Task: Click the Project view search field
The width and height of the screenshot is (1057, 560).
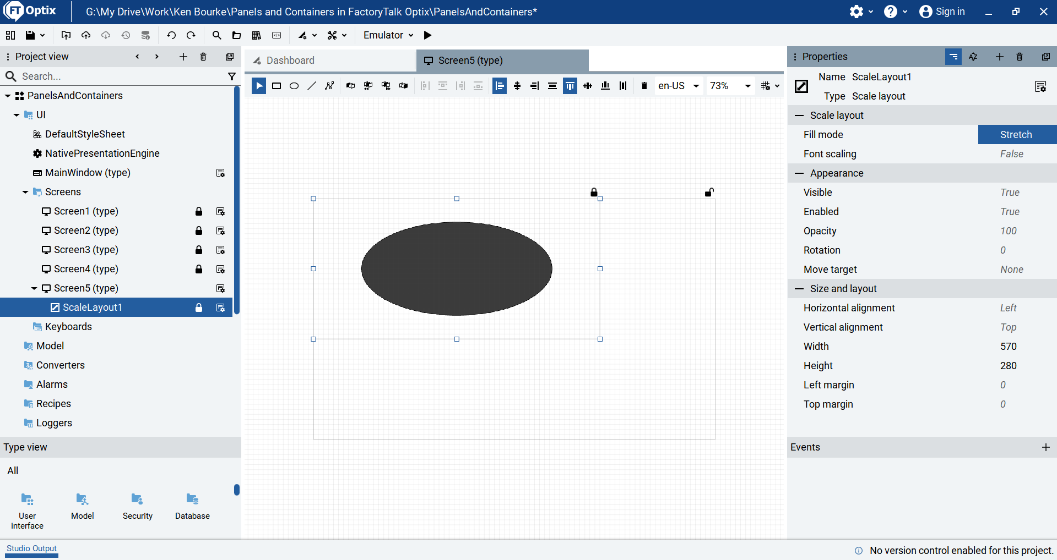Action: point(116,76)
